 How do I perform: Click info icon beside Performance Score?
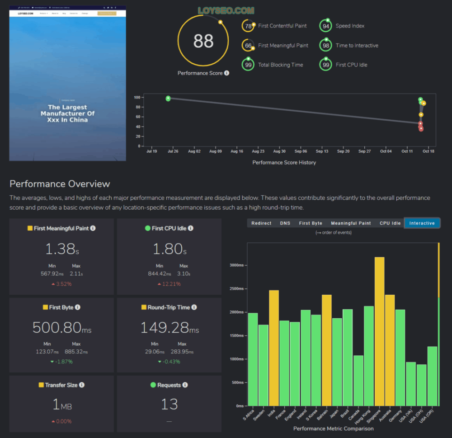(226, 73)
